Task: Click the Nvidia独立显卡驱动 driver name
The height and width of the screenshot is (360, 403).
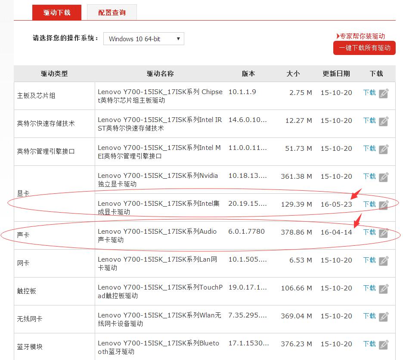Action: tap(158, 180)
